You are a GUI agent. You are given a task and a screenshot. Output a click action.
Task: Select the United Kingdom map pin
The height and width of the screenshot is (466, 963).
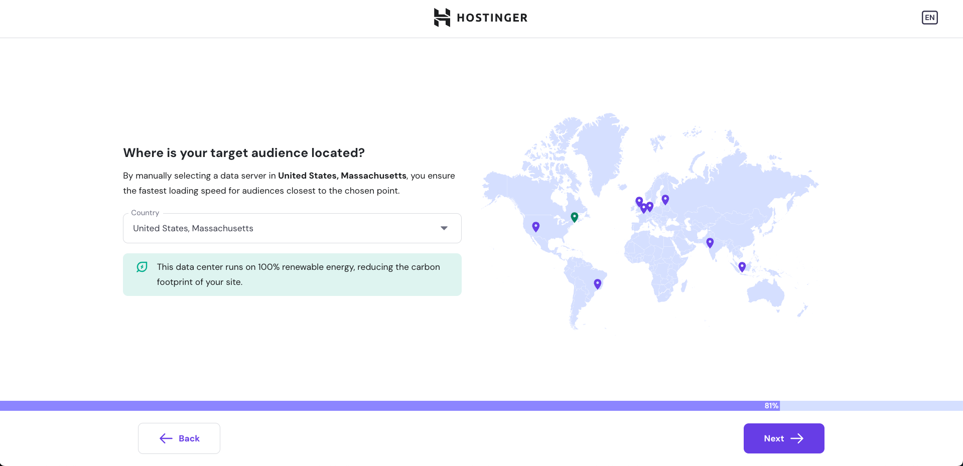pos(639,201)
